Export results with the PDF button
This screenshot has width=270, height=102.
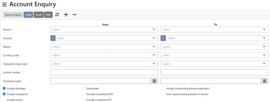(48, 15)
